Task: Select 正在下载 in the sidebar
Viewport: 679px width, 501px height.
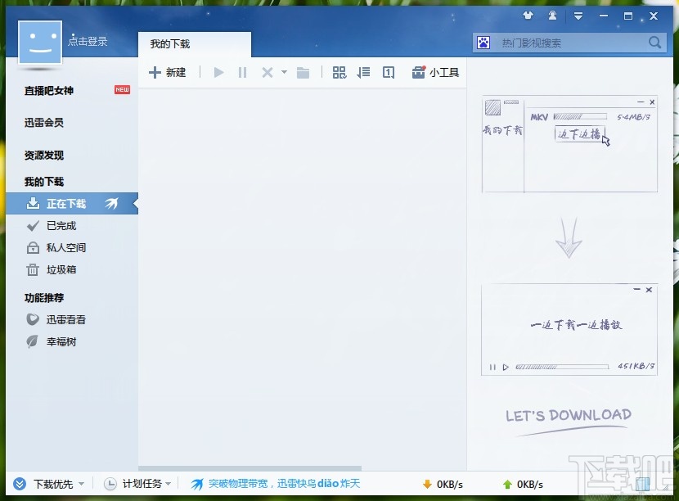Action: point(72,204)
